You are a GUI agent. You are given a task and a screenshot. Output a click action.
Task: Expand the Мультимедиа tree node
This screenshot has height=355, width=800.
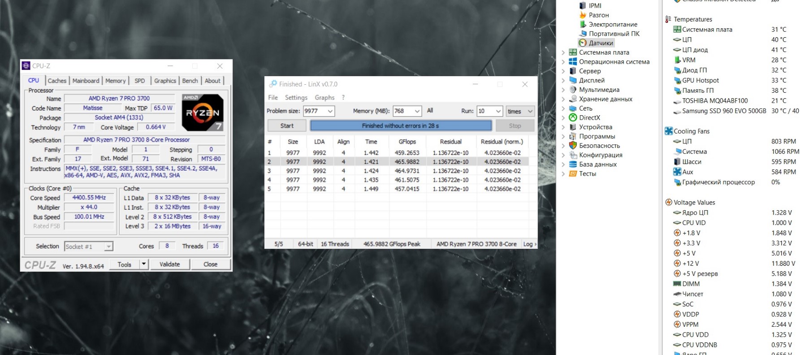click(x=563, y=90)
